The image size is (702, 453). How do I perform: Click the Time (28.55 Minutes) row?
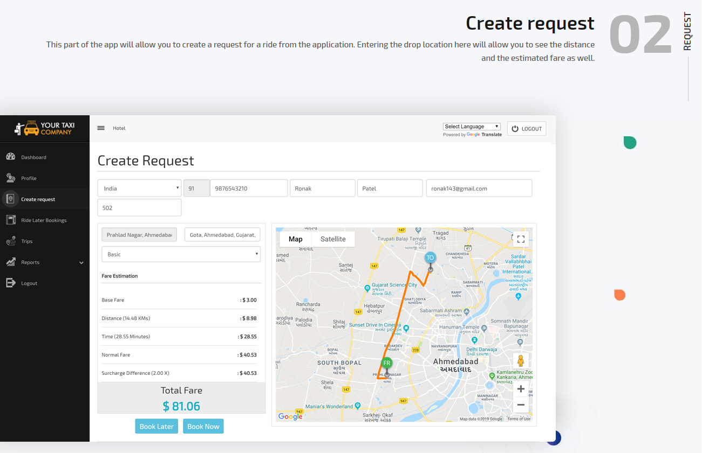pyautogui.click(x=179, y=337)
